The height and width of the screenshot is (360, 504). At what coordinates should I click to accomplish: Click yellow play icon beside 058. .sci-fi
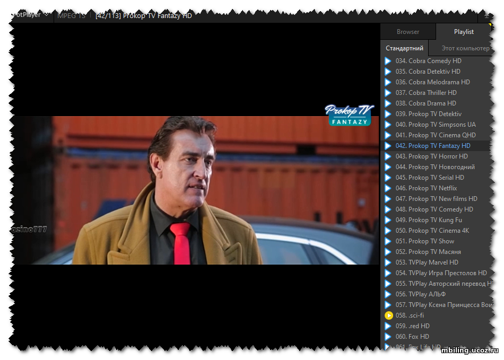[388, 315]
